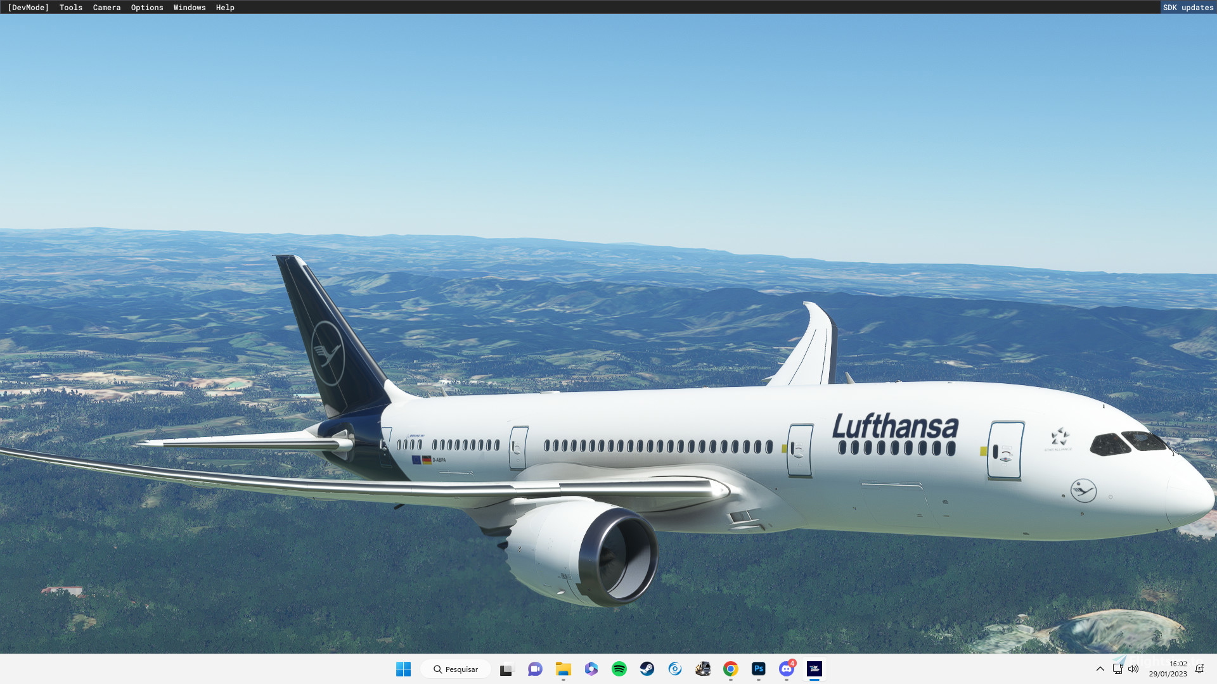Open the volume tray icon
The width and height of the screenshot is (1217, 684).
[1133, 669]
